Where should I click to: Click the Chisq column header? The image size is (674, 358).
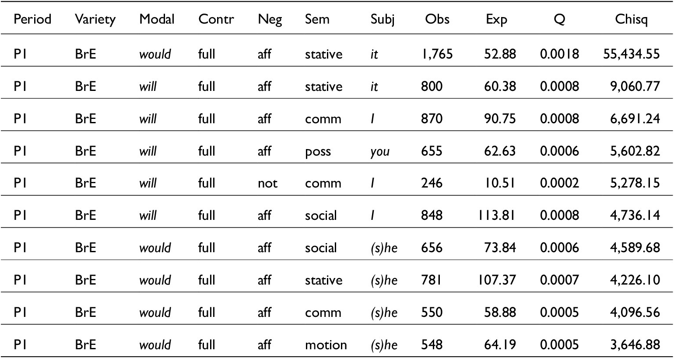tap(631, 19)
